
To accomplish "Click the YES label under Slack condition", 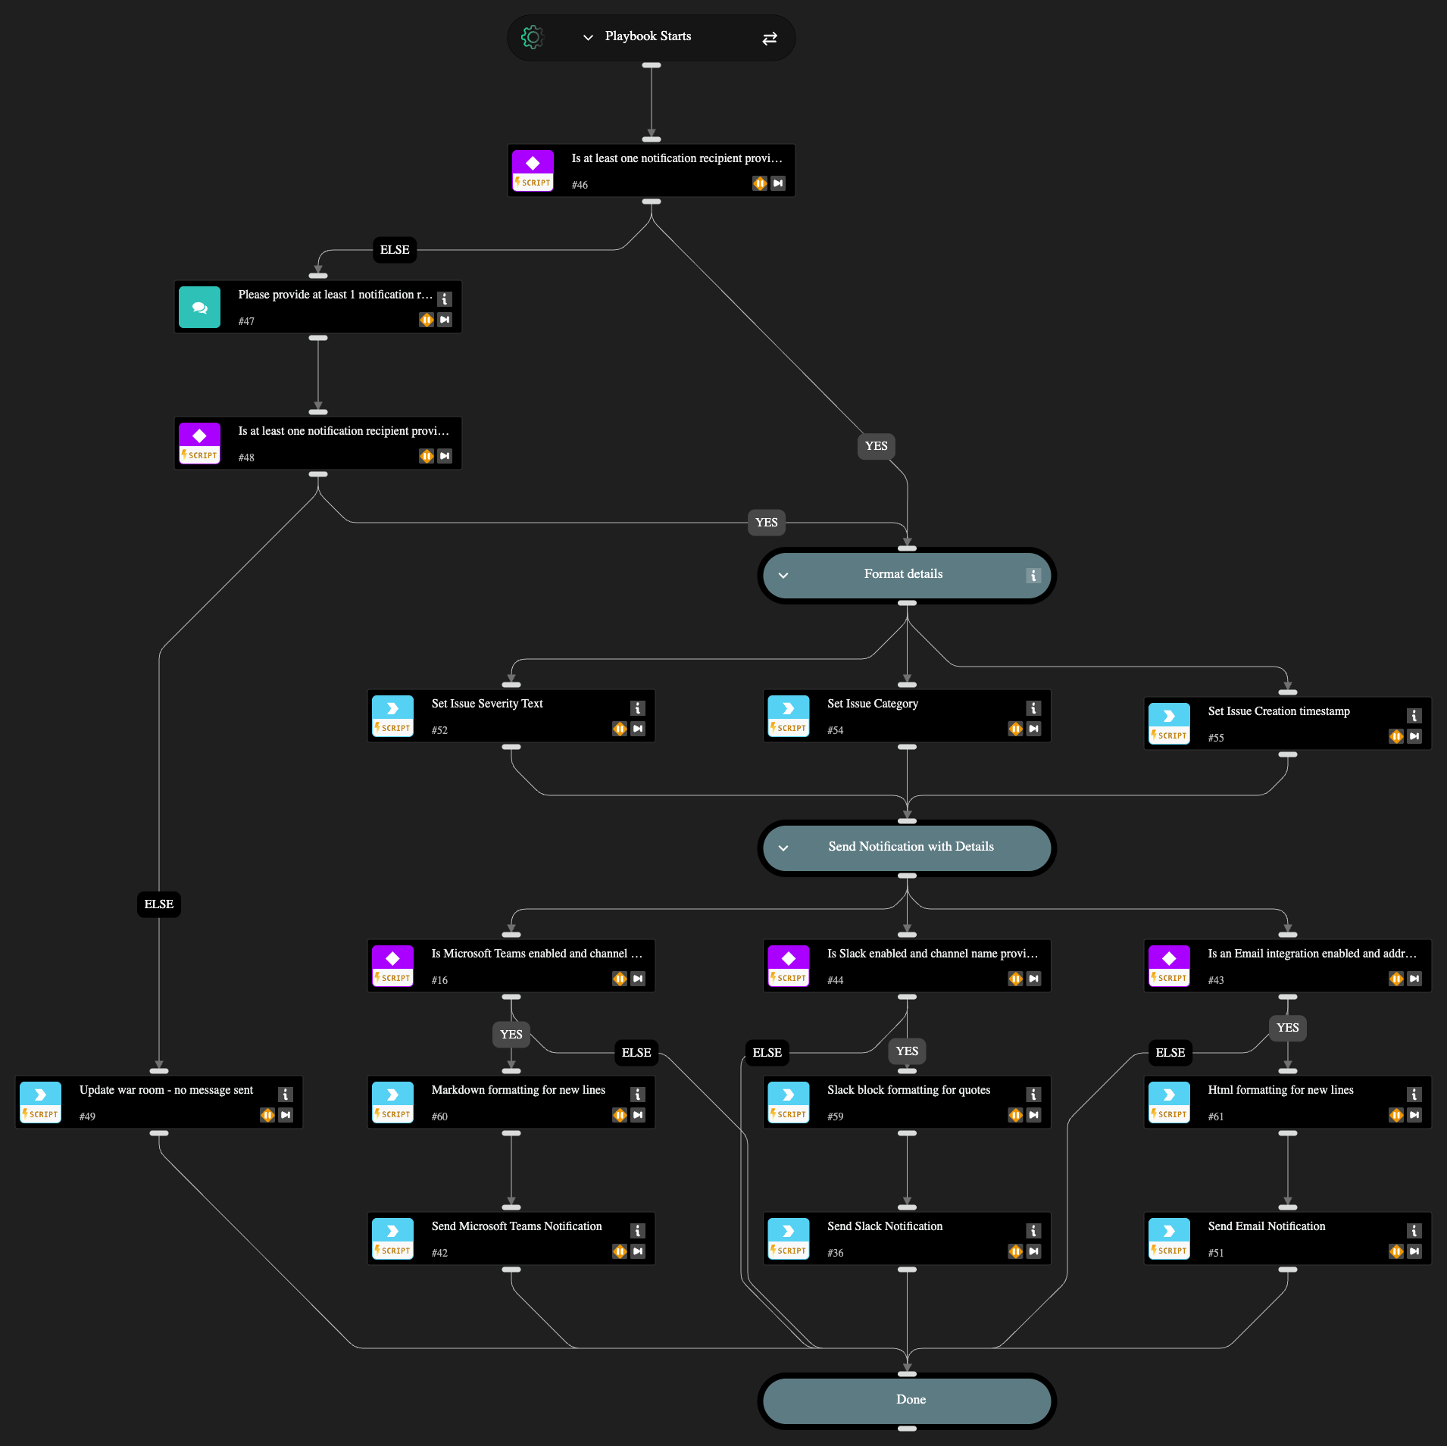I will (907, 1051).
